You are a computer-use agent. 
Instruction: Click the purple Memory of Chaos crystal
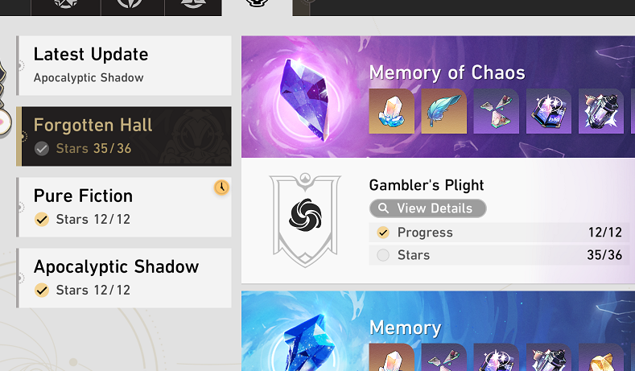[306, 99]
